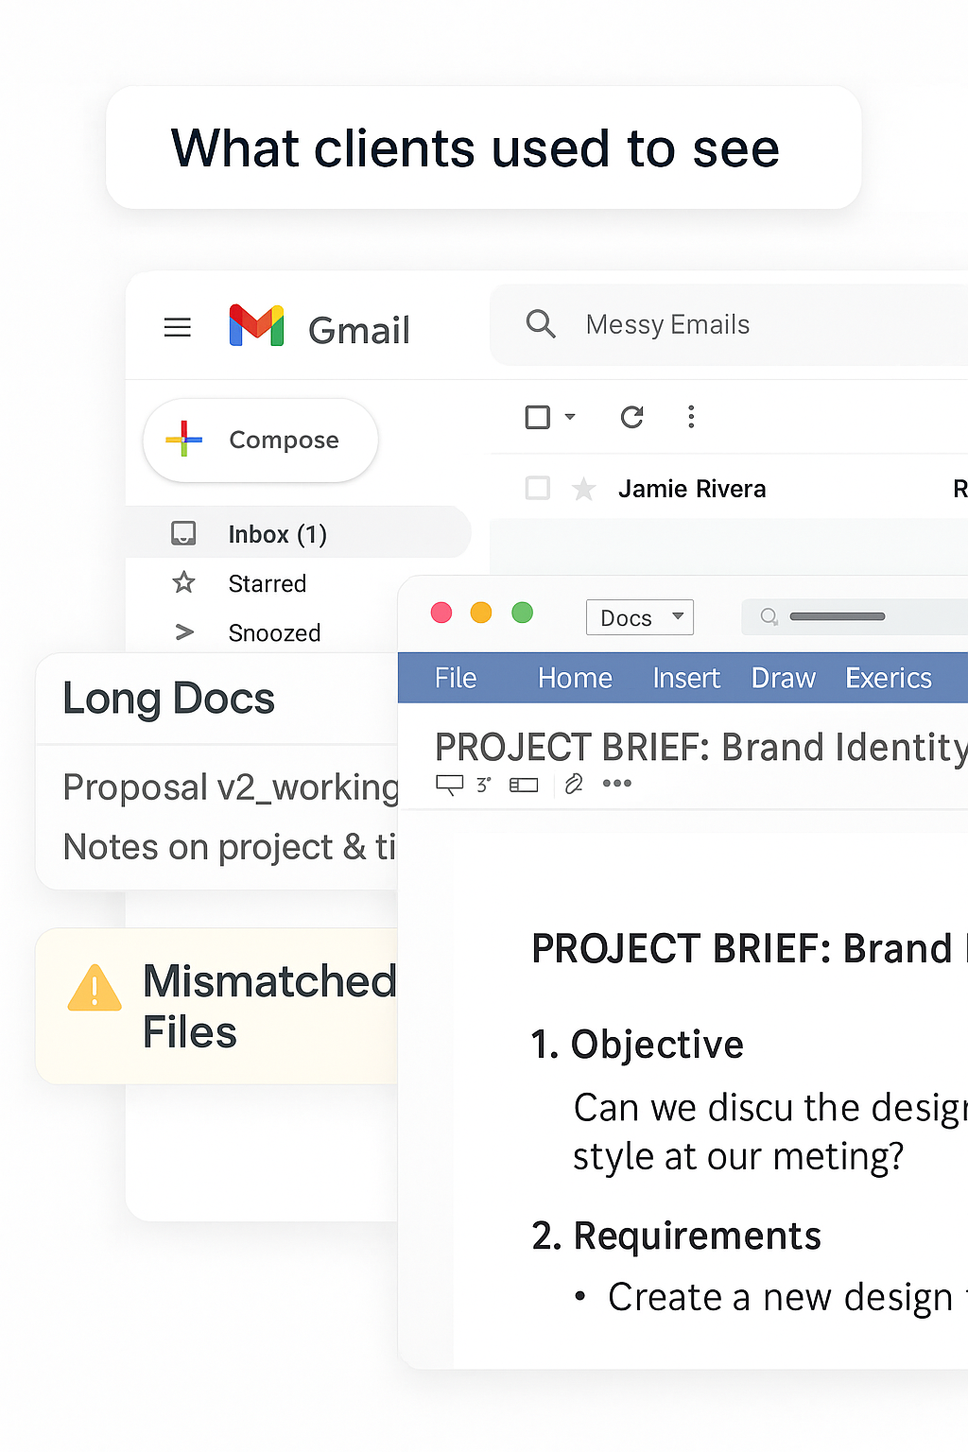968x1452 pixels.
Task: Check the checkbox on Jamie Rivera's email
Action: tap(537, 488)
